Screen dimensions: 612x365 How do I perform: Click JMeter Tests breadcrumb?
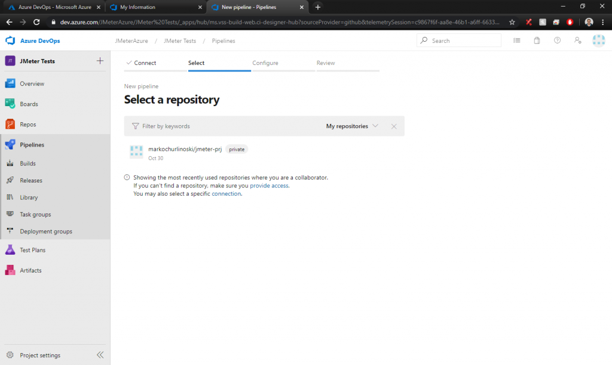click(180, 41)
